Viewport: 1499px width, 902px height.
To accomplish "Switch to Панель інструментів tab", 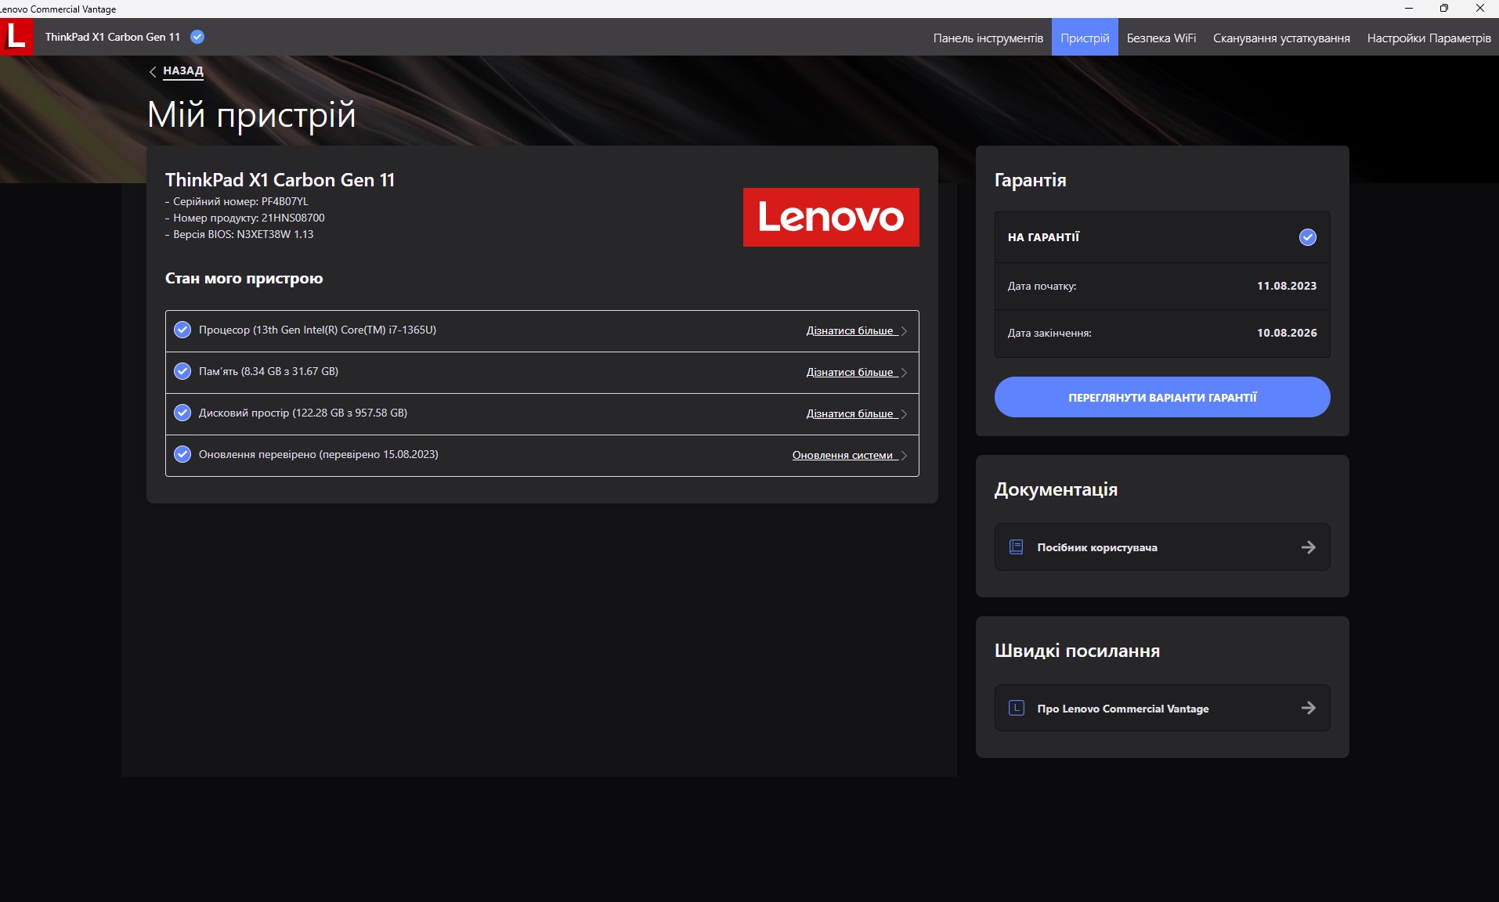I will [x=988, y=38].
